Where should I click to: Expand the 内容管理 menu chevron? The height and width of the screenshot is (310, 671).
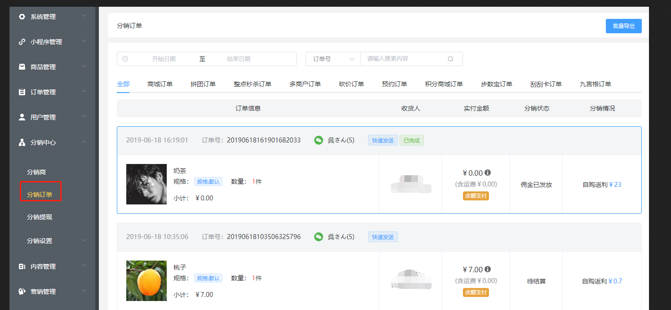[x=84, y=266]
